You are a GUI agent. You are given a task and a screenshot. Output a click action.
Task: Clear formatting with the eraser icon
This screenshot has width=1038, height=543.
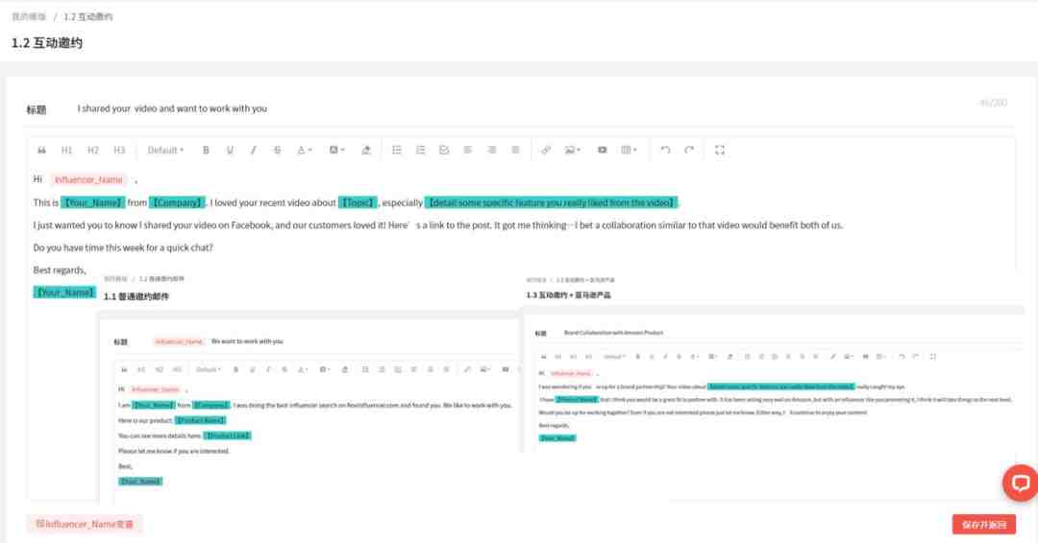click(x=365, y=151)
